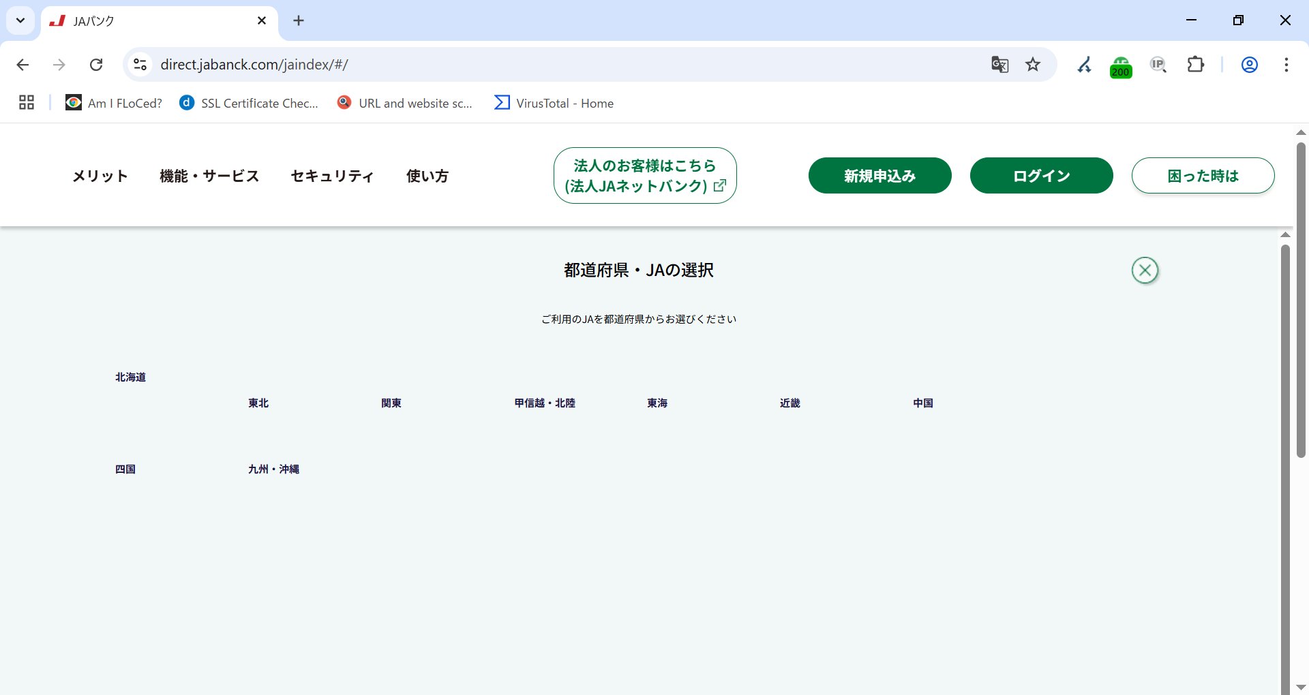Select the JAバンク tab

pos(160,21)
